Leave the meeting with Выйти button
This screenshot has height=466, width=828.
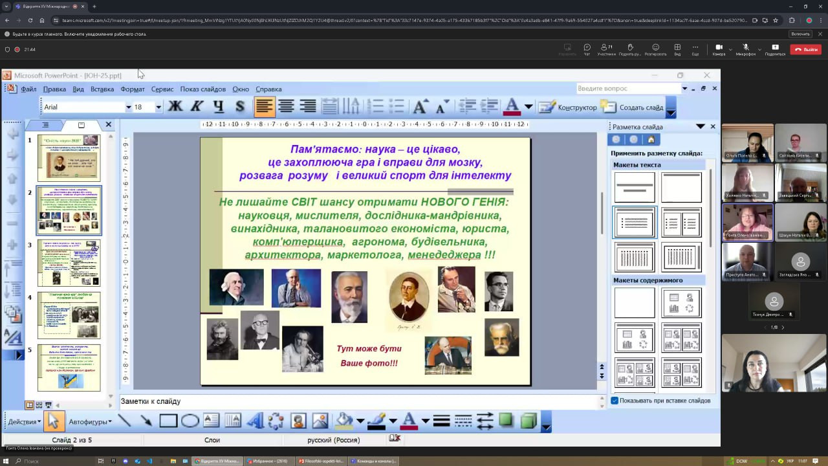pyautogui.click(x=806, y=49)
